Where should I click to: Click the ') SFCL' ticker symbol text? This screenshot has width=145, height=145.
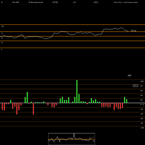tap(96, 2)
